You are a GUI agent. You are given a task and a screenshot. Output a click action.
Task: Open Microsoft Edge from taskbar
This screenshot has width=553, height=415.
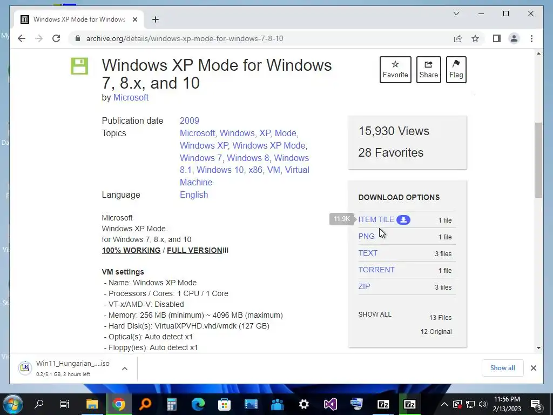click(198, 404)
